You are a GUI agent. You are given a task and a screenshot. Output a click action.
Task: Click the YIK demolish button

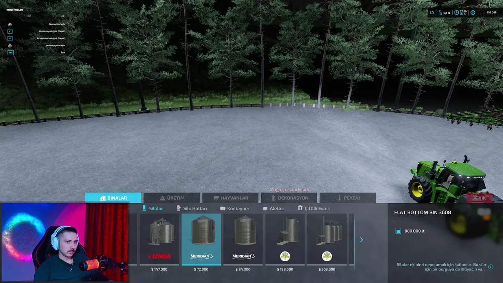[479, 198]
